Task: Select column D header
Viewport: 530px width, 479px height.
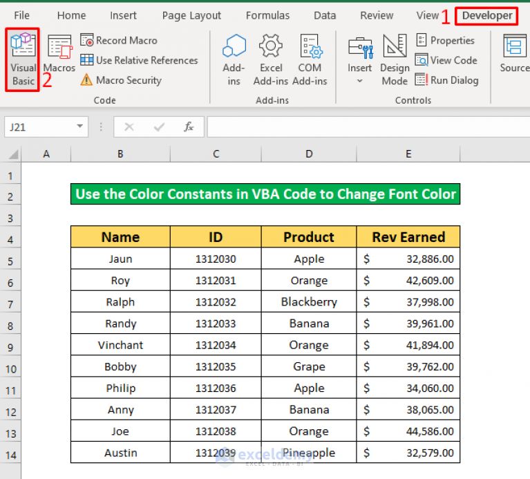Action: pos(309,154)
